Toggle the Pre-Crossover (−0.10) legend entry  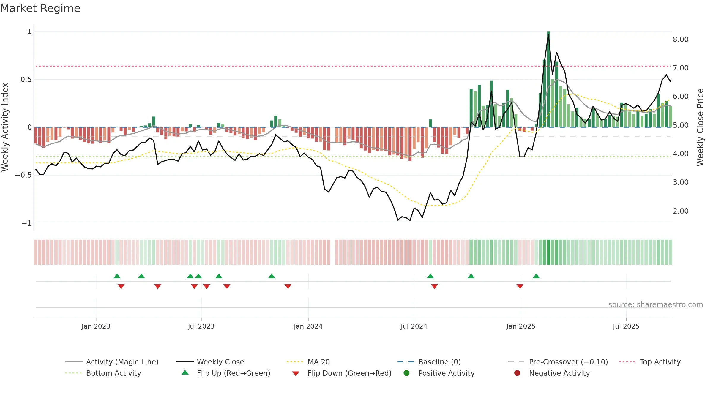tap(558, 362)
